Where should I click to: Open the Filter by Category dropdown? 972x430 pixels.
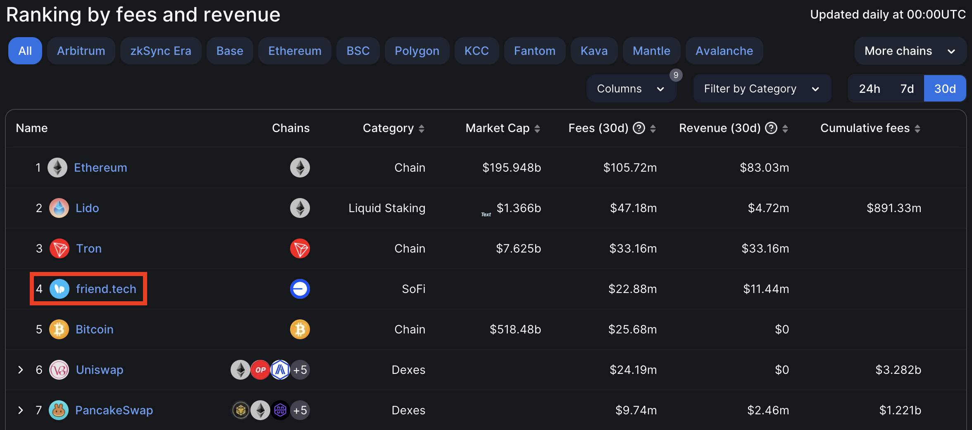tap(761, 89)
